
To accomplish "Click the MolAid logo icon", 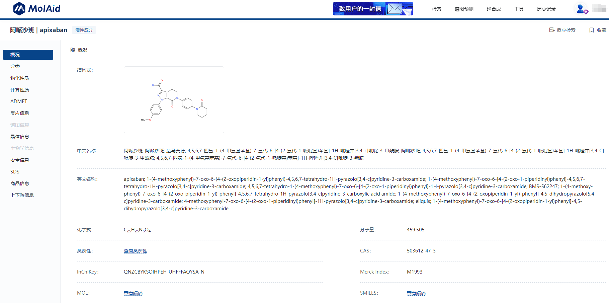I will tap(19, 9).
